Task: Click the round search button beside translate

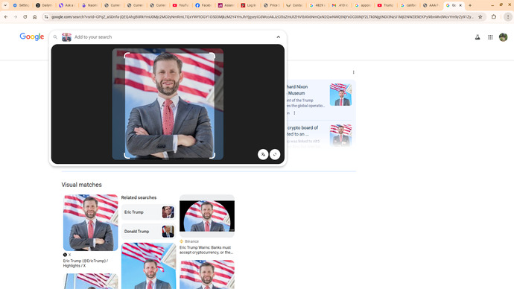Action: [275, 154]
